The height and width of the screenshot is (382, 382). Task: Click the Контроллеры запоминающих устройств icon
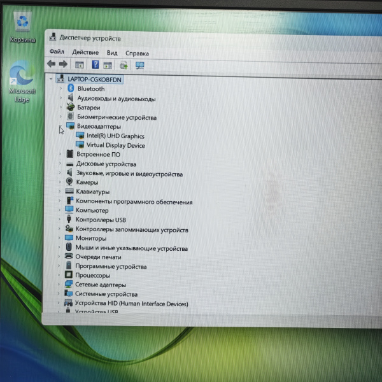coord(69,229)
